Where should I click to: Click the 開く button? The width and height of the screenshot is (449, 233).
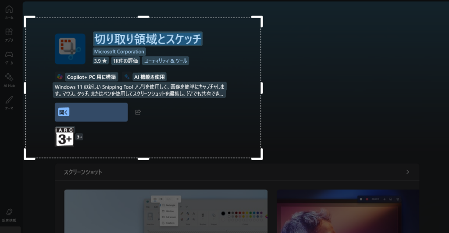pyautogui.click(x=91, y=112)
